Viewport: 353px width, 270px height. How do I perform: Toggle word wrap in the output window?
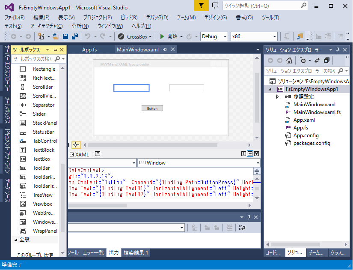click(242, 228)
